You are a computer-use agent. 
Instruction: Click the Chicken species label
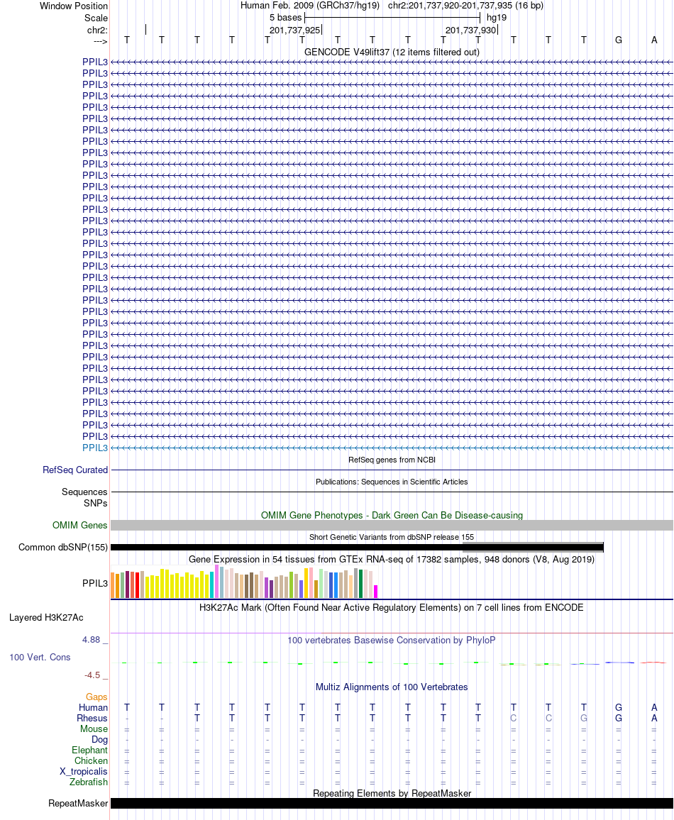coord(91,761)
